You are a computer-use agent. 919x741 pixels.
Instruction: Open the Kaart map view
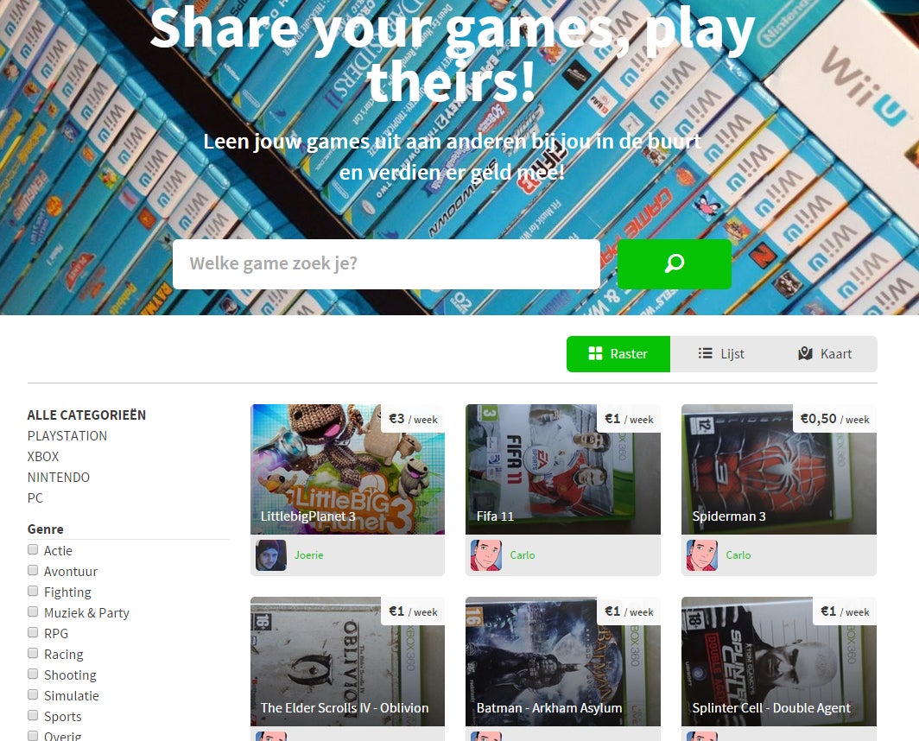tap(825, 353)
